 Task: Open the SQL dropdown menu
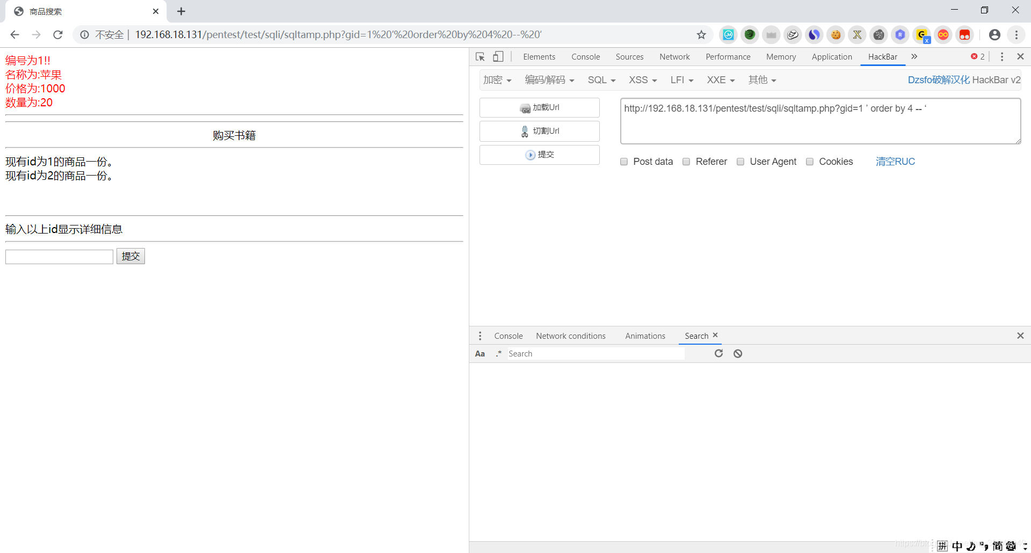[601, 80]
